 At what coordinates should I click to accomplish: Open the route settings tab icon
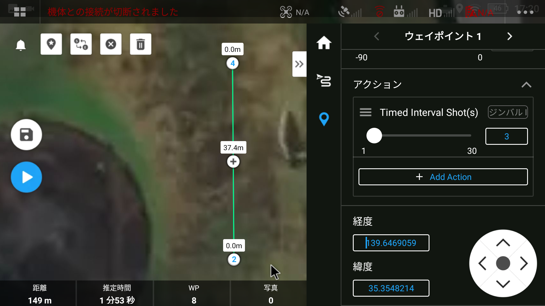[x=324, y=80]
